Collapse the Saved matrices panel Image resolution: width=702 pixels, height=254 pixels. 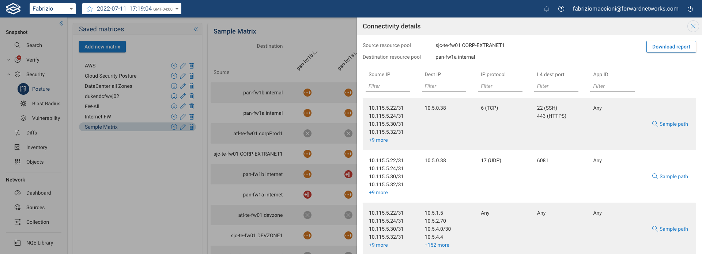pos(196,29)
